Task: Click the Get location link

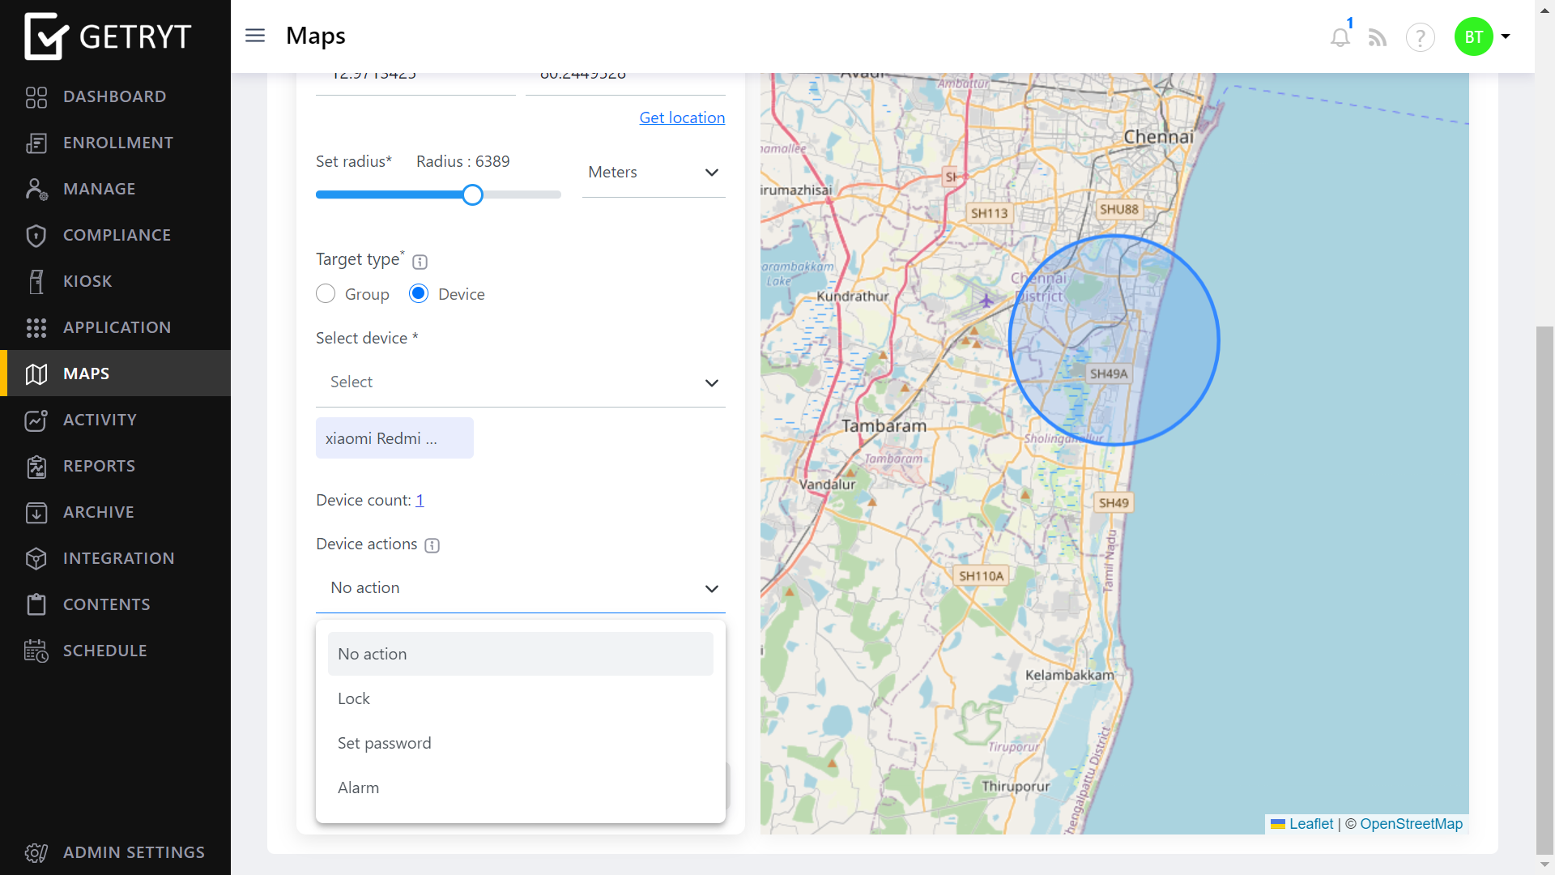Action: 682,117
